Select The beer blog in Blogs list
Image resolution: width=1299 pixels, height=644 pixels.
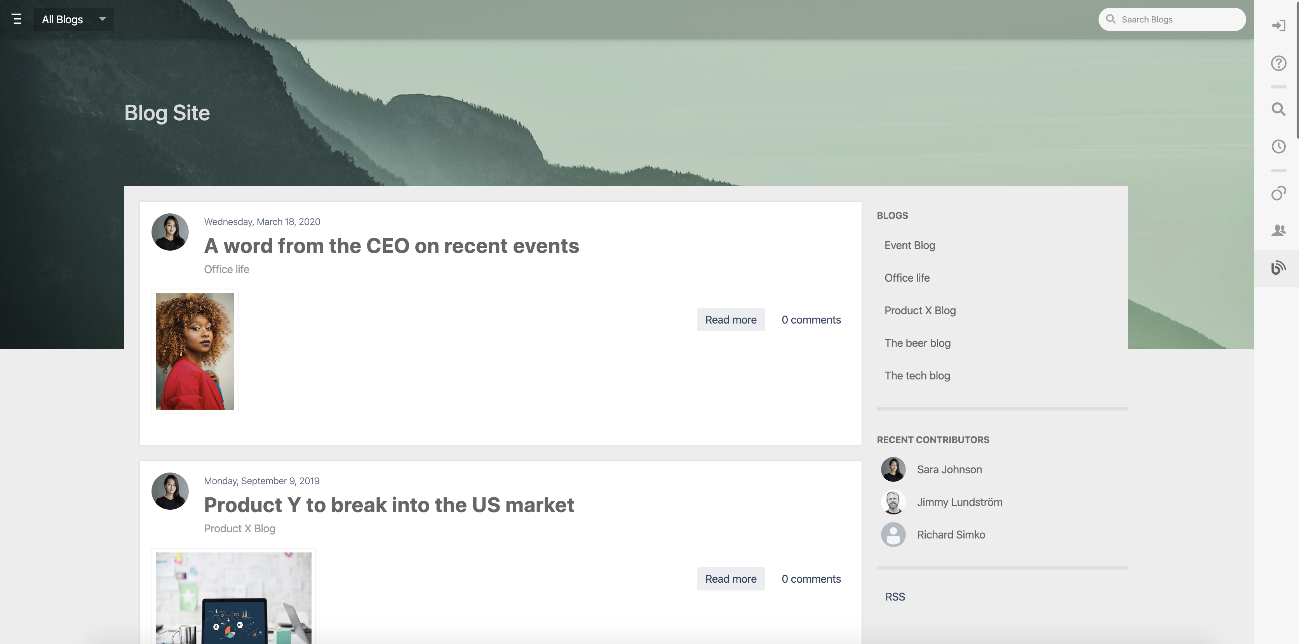pyautogui.click(x=917, y=343)
